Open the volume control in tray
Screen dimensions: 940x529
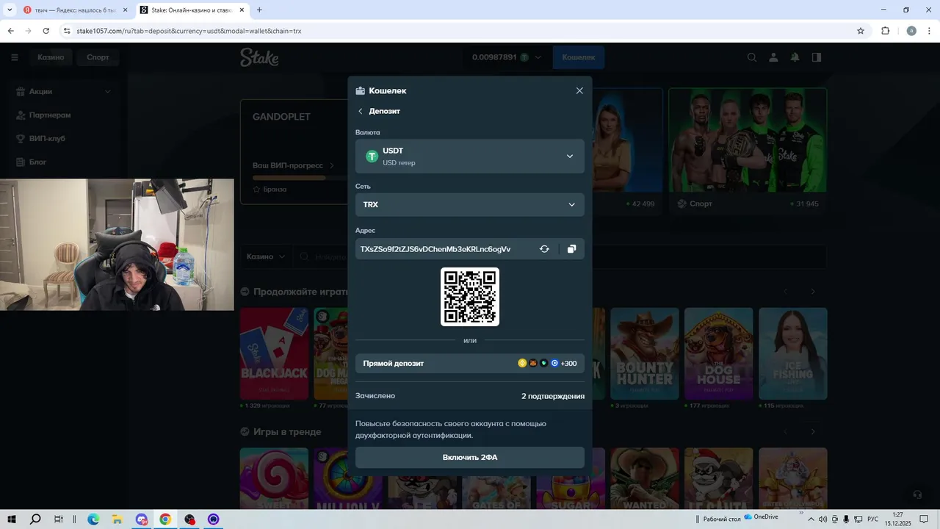822,519
